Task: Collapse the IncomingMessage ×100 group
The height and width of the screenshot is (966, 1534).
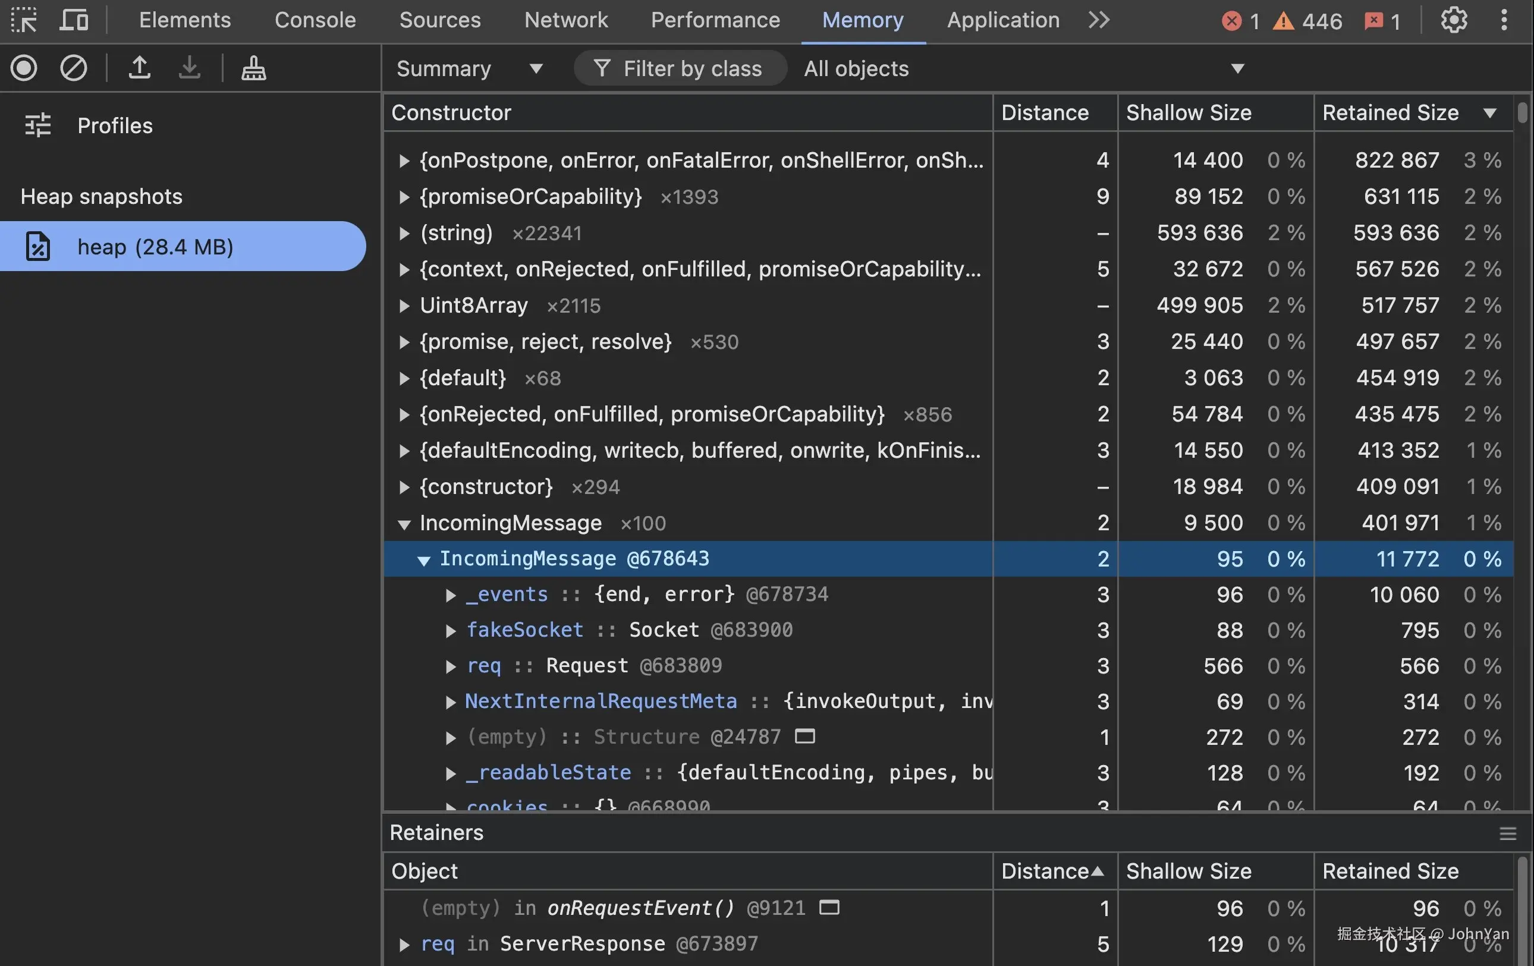Action: [x=404, y=524]
